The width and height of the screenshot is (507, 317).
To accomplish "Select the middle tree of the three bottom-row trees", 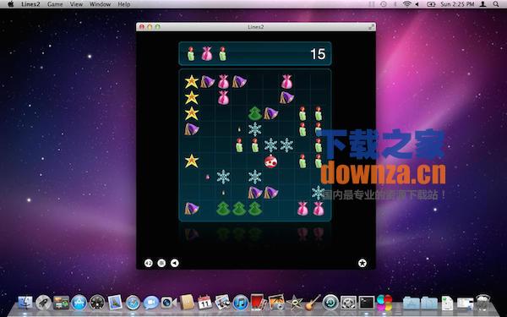I will [239, 209].
